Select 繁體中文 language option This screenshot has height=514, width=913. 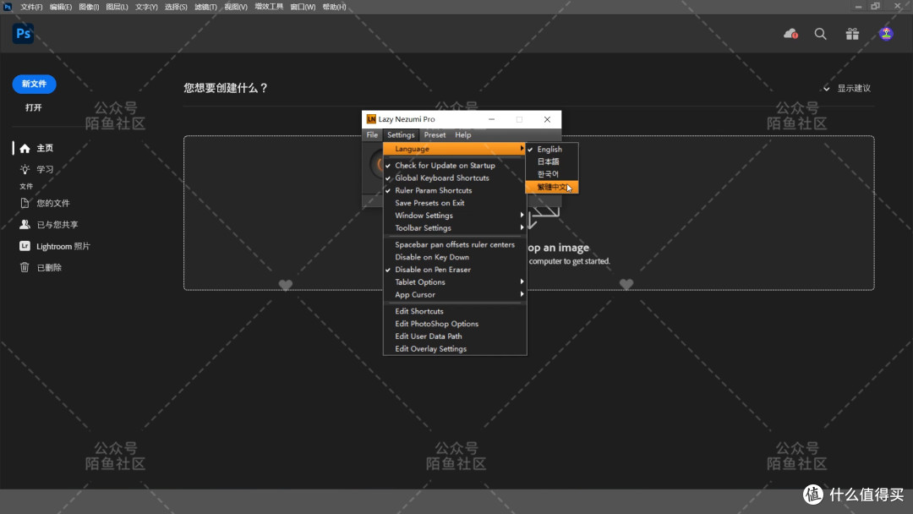click(552, 187)
